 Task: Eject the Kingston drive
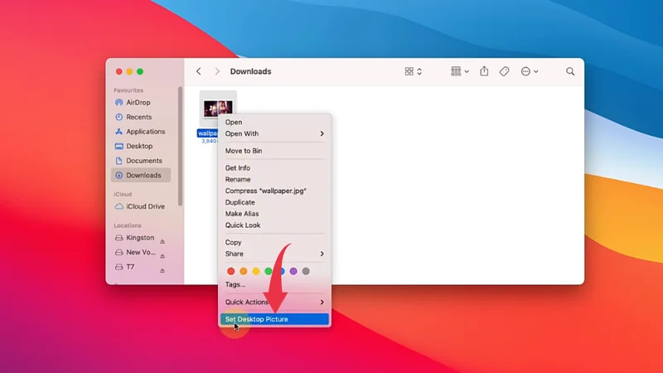pyautogui.click(x=162, y=239)
